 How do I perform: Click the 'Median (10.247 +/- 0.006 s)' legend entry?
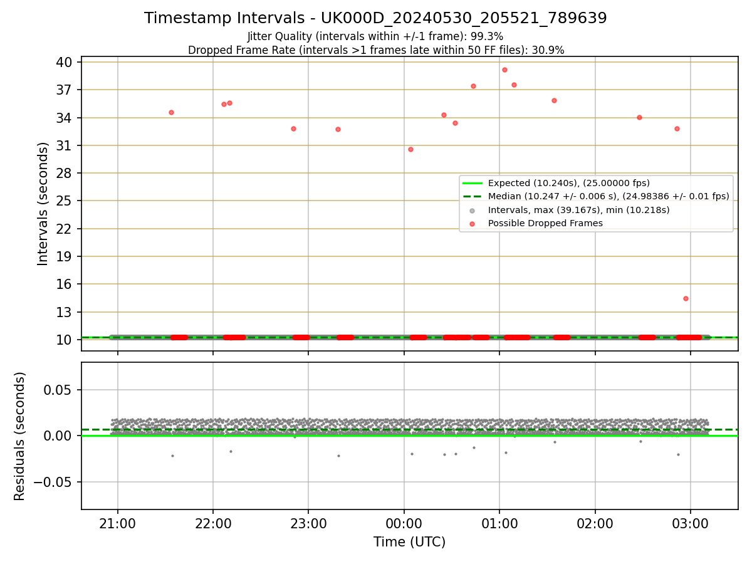pos(608,196)
